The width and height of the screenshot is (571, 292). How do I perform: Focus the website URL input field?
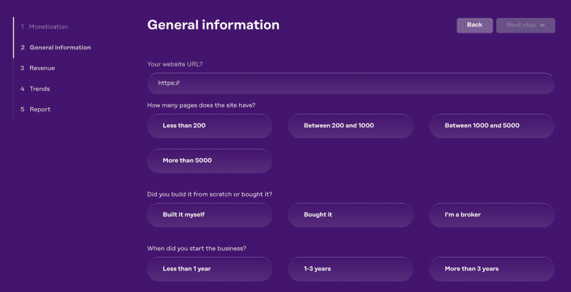(x=351, y=83)
